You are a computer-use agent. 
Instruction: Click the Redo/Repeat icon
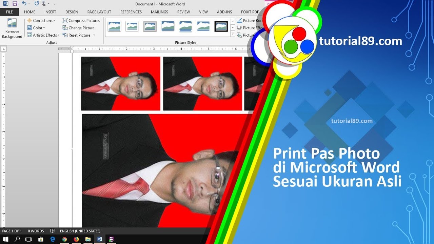[x=37, y=3]
